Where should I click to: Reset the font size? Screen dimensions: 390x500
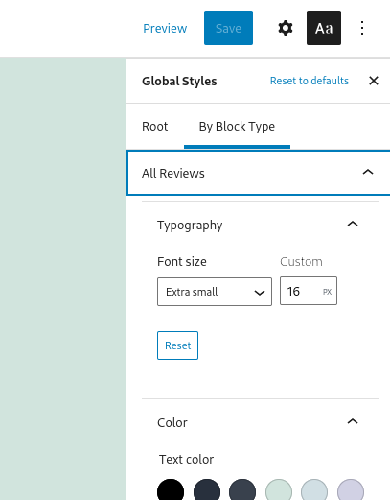click(x=177, y=345)
